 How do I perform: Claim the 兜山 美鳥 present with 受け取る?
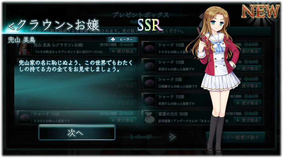[x=123, y=51]
